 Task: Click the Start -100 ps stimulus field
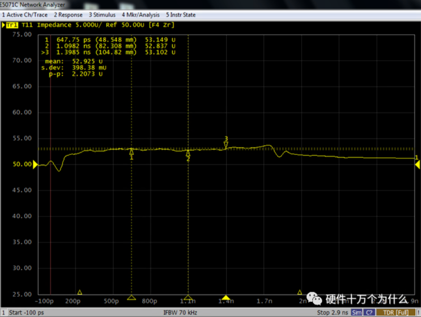[27, 312]
